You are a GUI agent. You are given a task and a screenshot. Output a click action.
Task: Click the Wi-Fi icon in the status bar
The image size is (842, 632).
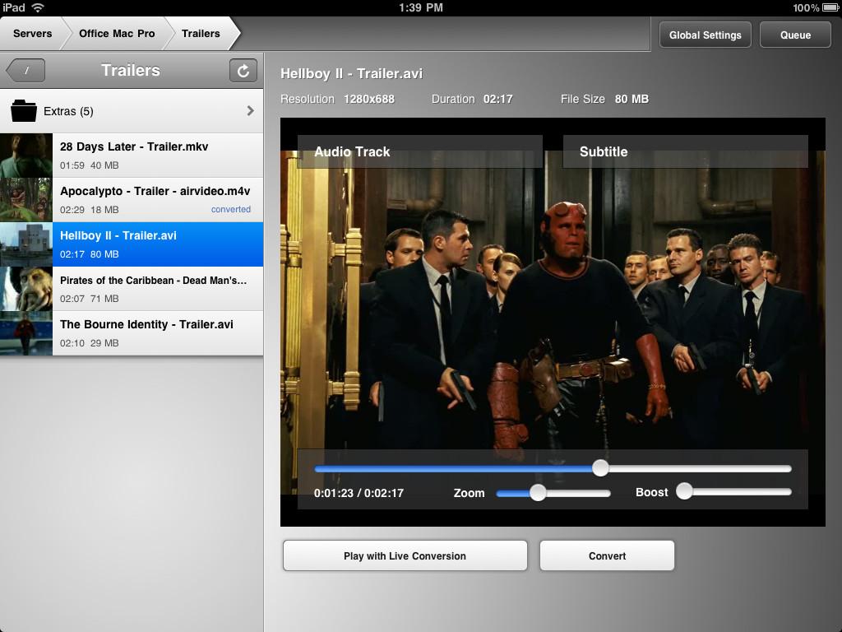(39, 8)
